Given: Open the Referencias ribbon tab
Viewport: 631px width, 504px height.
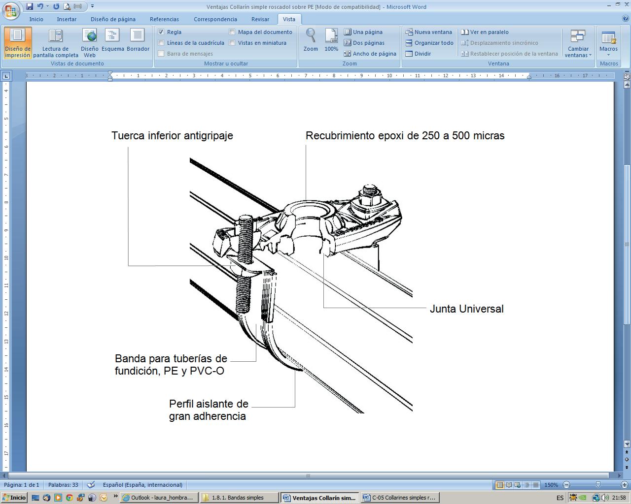Looking at the screenshot, I should 164,19.
